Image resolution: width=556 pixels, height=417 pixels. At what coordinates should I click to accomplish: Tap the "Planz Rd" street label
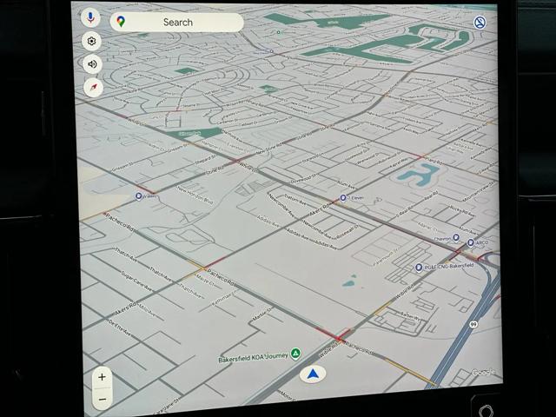[x=433, y=161]
